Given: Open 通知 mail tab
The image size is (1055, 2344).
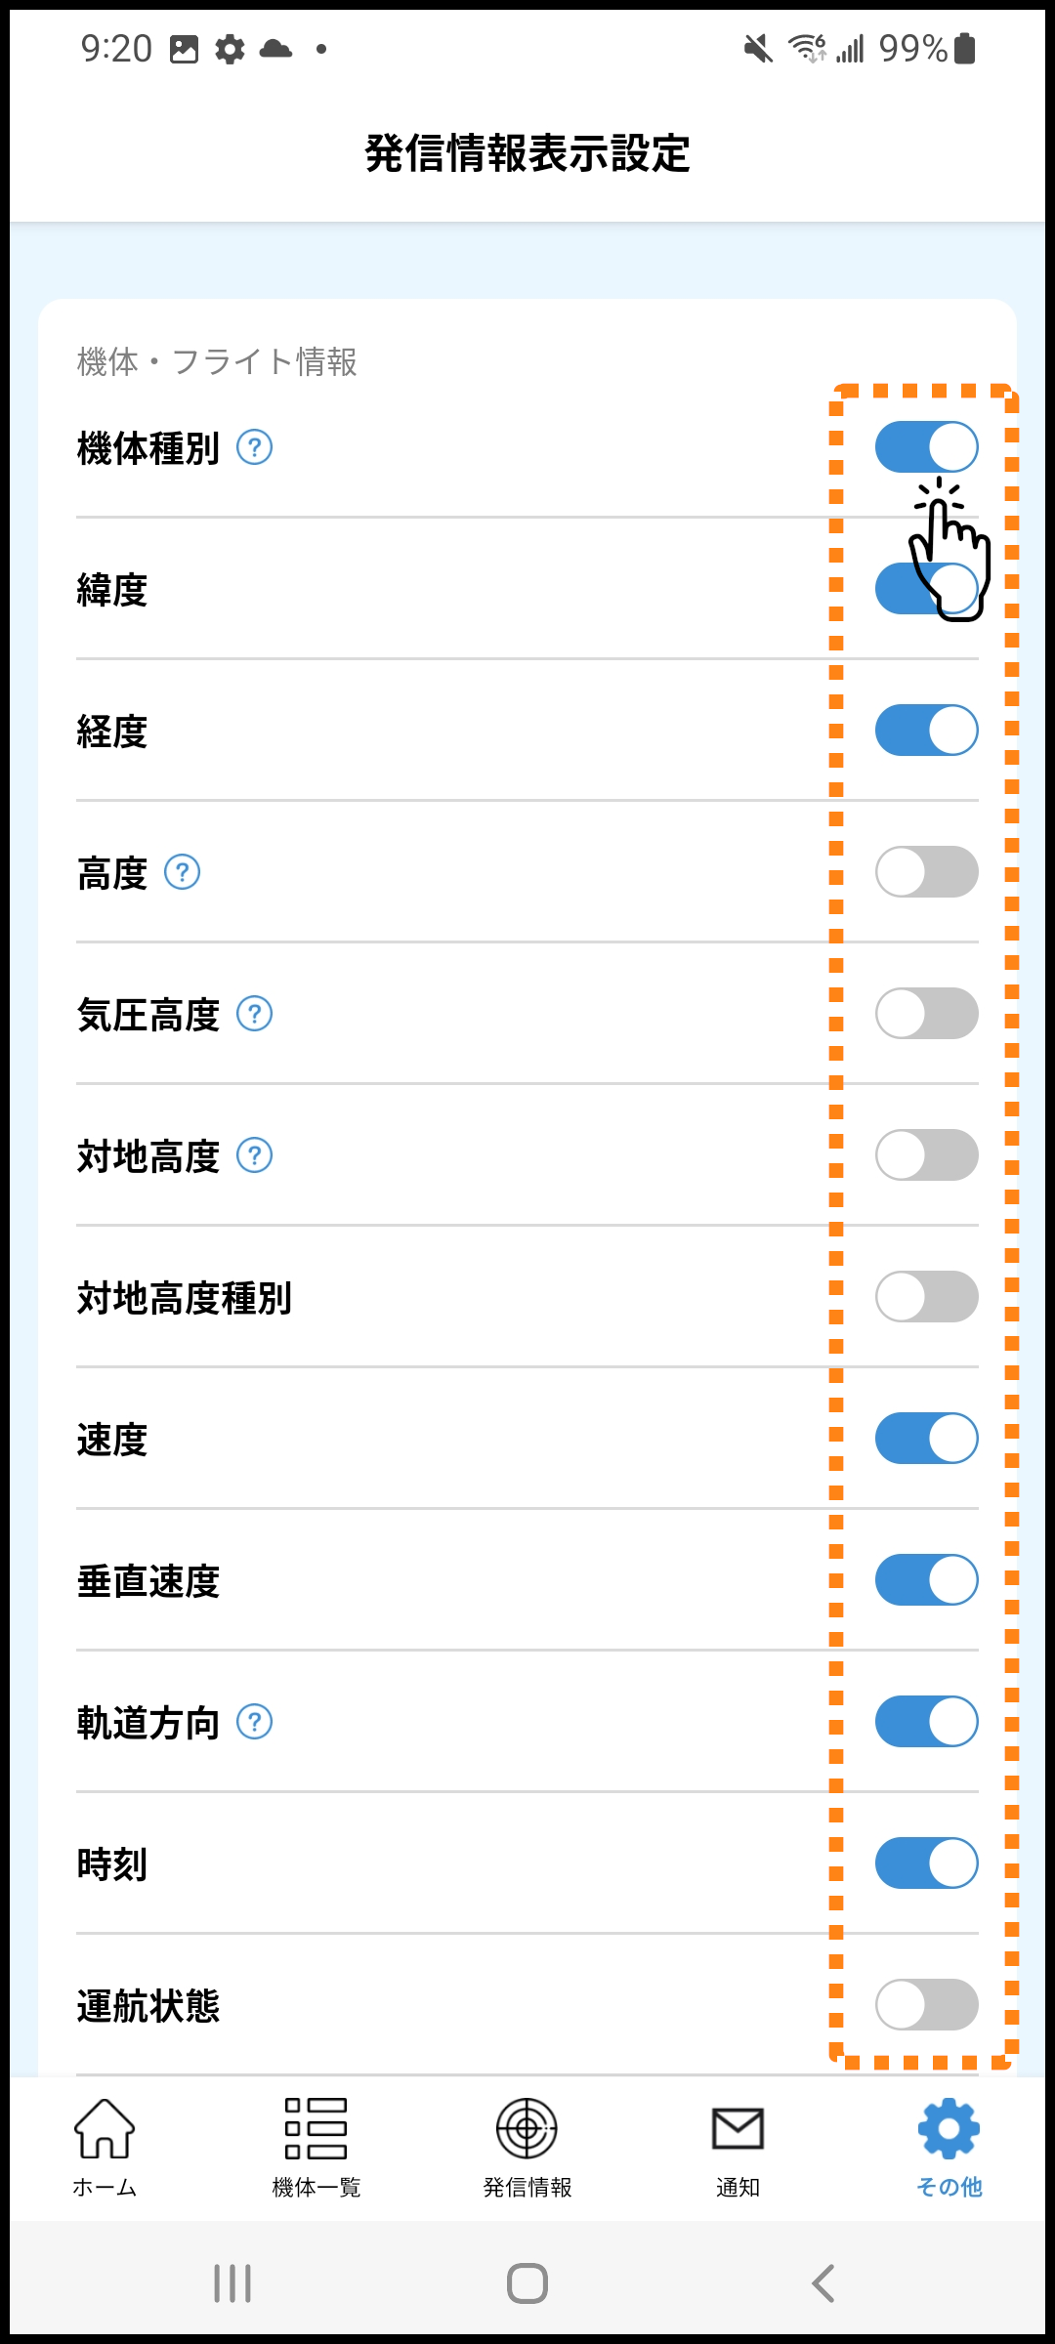Looking at the screenshot, I should point(738,2146).
